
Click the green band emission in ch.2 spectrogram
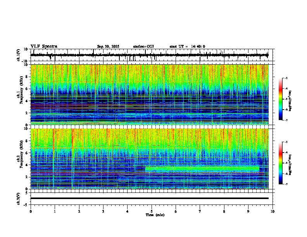coord(202,169)
